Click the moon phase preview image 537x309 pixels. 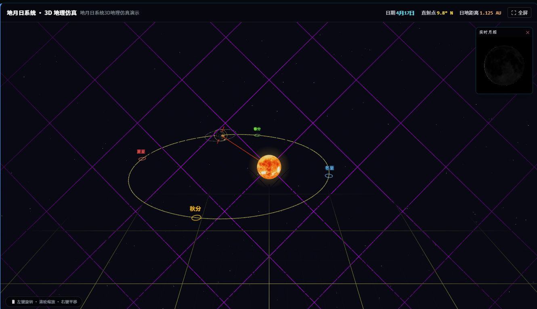[504, 65]
